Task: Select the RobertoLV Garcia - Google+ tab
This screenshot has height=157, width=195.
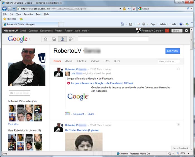Action: pyautogui.click(x=30, y=24)
